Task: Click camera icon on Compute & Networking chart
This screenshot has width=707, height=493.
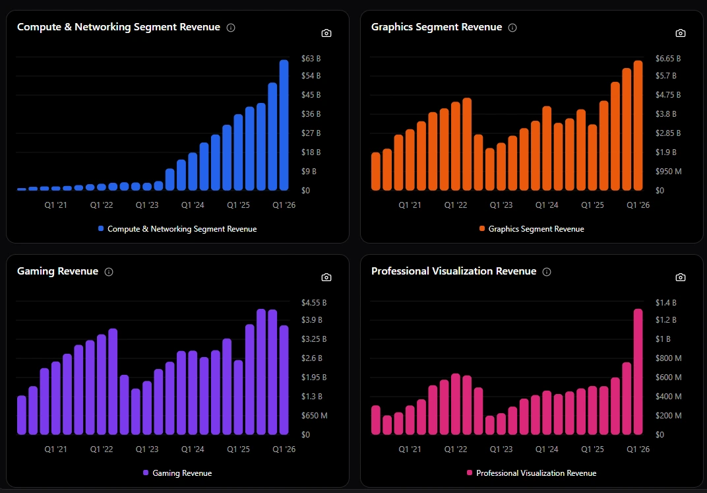Action: tap(326, 34)
